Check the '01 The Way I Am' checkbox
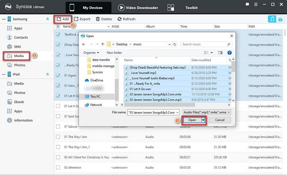The width and height of the screenshot is (287, 175). coord(58,137)
